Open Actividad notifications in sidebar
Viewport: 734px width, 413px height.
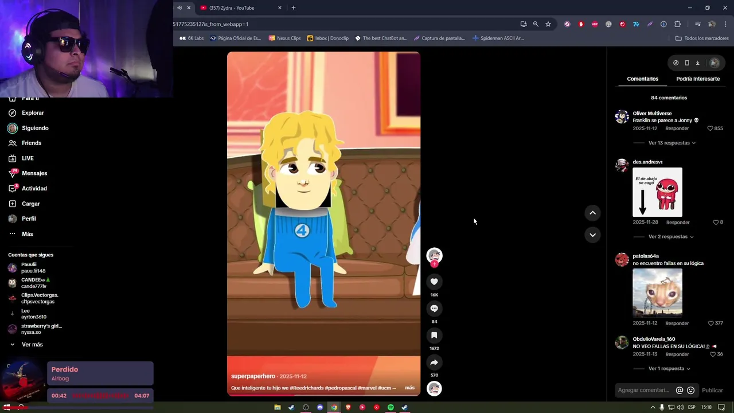[x=28, y=188]
